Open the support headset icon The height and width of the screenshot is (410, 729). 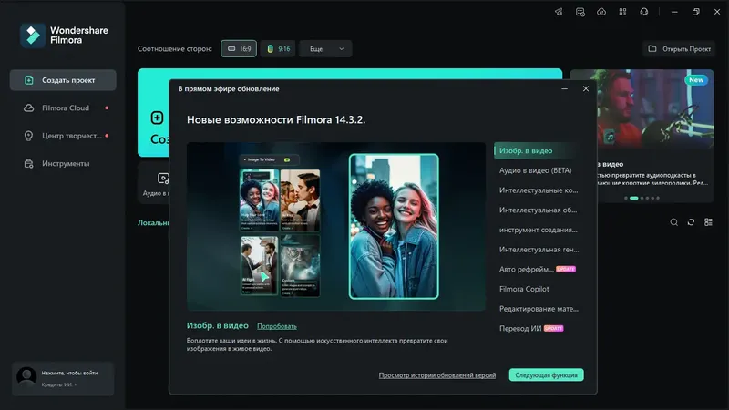644,12
